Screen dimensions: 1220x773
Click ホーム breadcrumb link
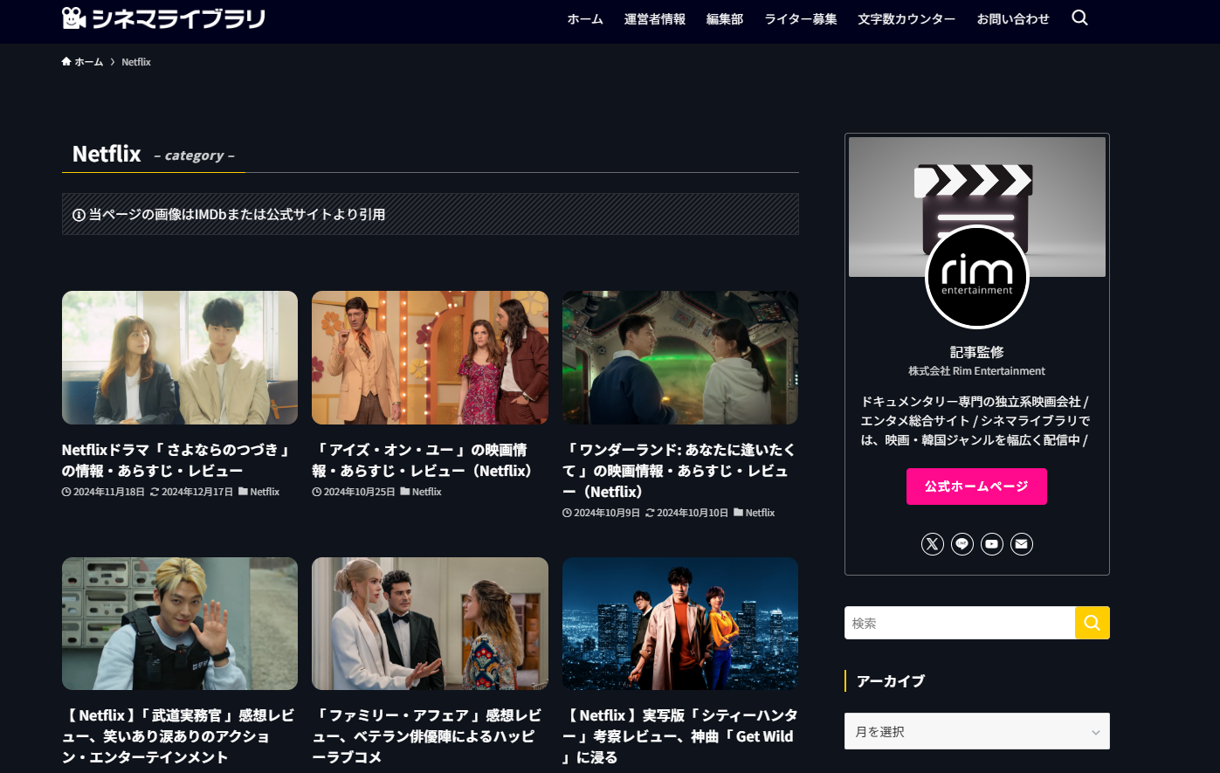point(89,62)
